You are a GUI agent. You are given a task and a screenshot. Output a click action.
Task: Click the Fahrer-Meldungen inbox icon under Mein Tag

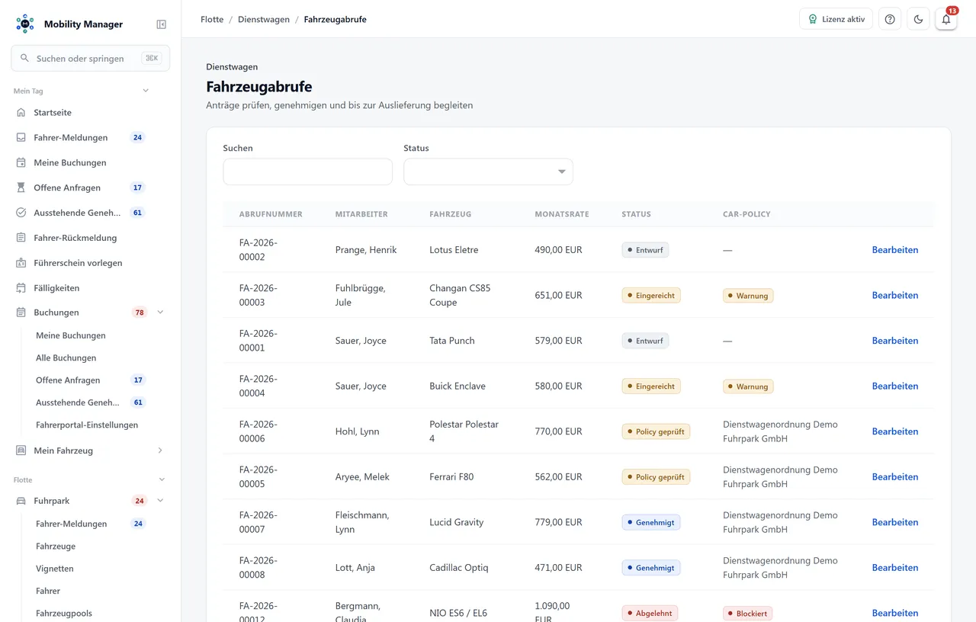tap(21, 138)
